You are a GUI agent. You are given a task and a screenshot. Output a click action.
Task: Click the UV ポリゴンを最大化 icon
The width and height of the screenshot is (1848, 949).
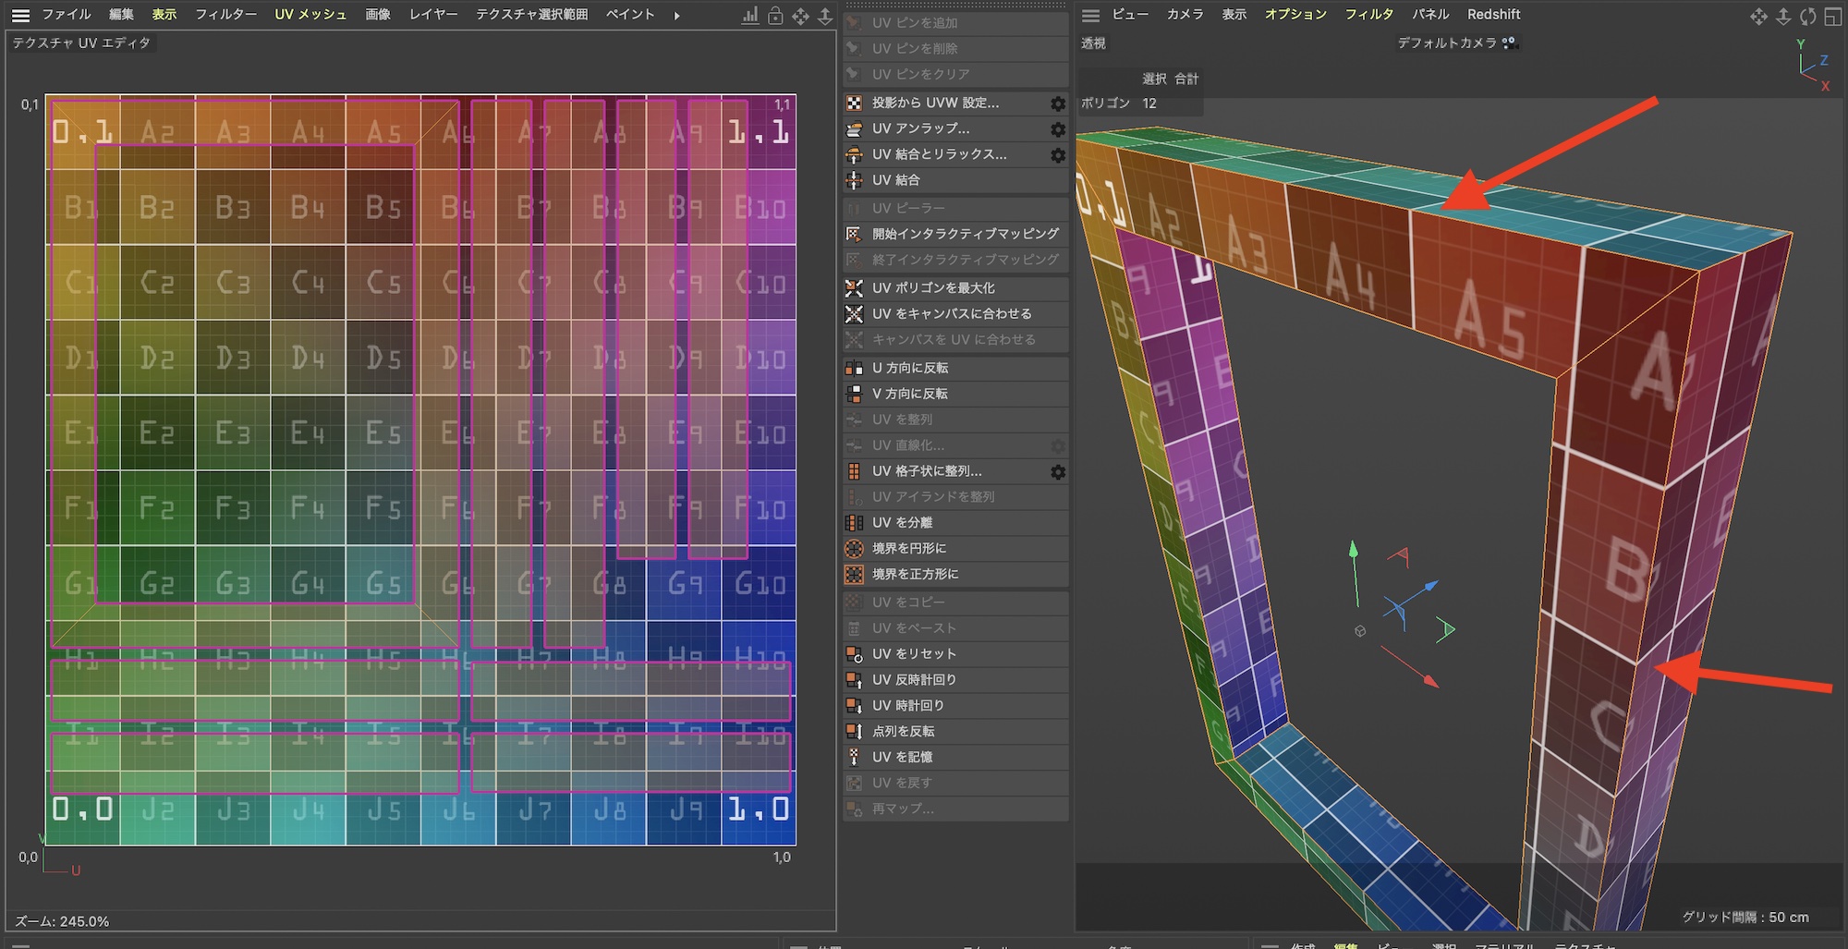pos(855,288)
